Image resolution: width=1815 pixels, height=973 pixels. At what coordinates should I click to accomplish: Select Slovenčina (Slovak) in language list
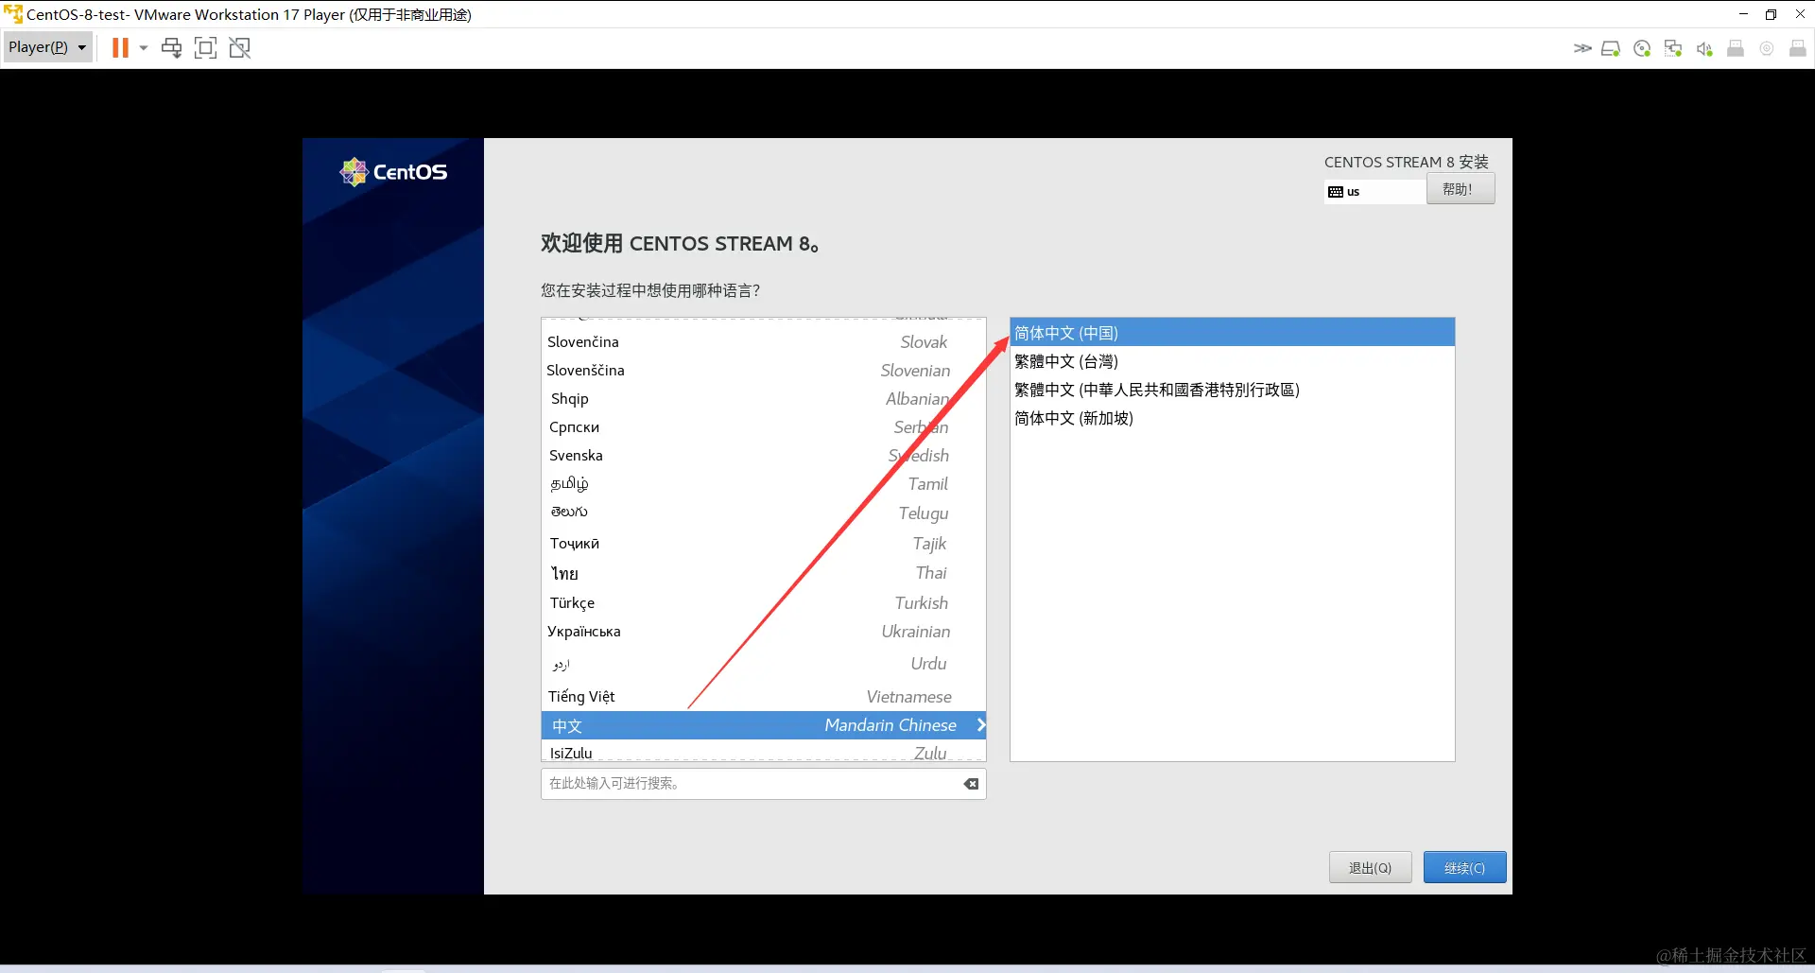pos(763,342)
